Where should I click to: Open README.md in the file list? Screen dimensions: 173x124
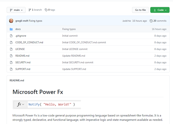(22, 56)
